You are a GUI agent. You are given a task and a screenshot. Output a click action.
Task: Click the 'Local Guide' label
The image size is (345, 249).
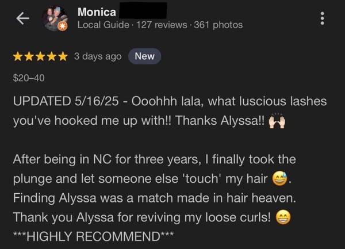click(103, 25)
